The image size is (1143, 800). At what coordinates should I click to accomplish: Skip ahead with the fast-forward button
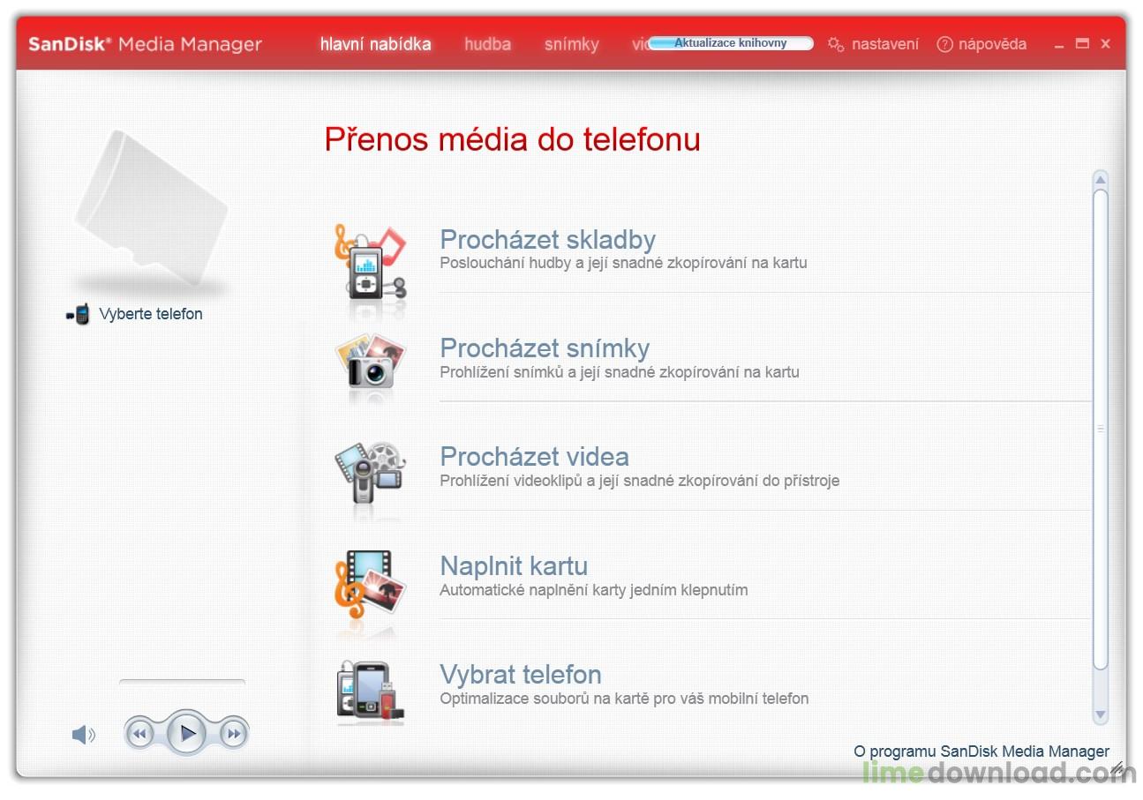pyautogui.click(x=234, y=734)
